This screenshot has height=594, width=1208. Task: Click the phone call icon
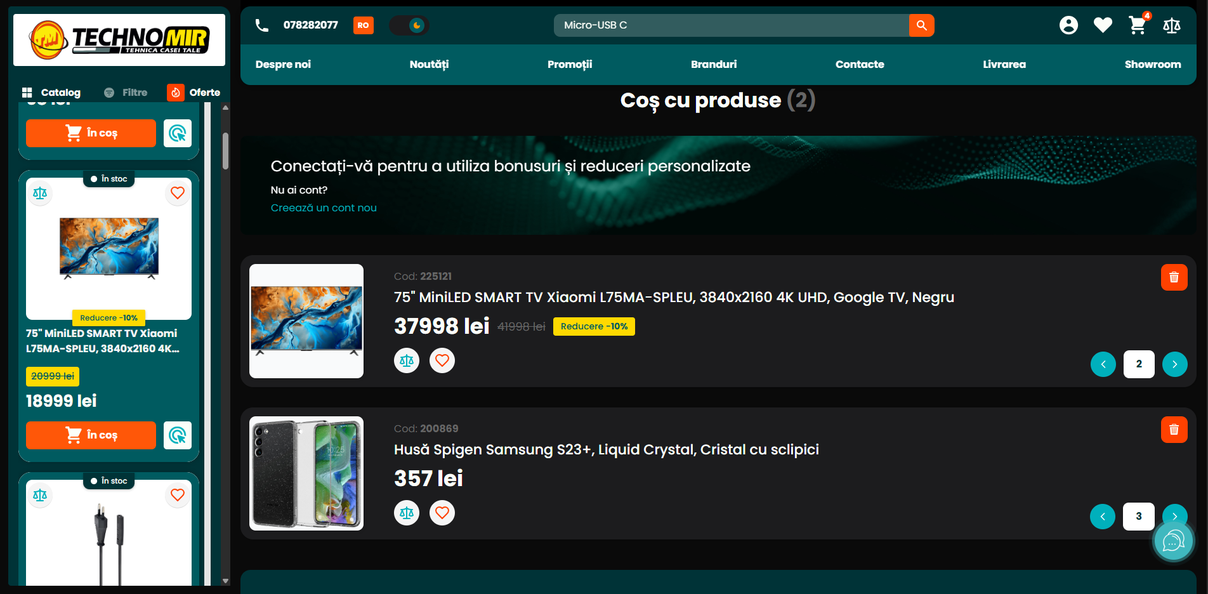(x=262, y=25)
